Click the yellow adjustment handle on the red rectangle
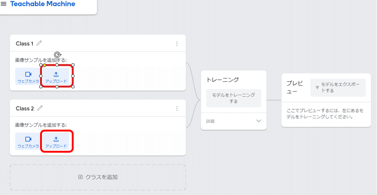This screenshot has height=195, width=377. pyautogui.click(x=44, y=65)
